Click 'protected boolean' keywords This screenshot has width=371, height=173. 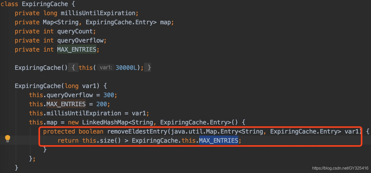[x=73, y=132]
